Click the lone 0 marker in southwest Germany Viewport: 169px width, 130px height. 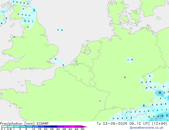click(x=125, y=77)
